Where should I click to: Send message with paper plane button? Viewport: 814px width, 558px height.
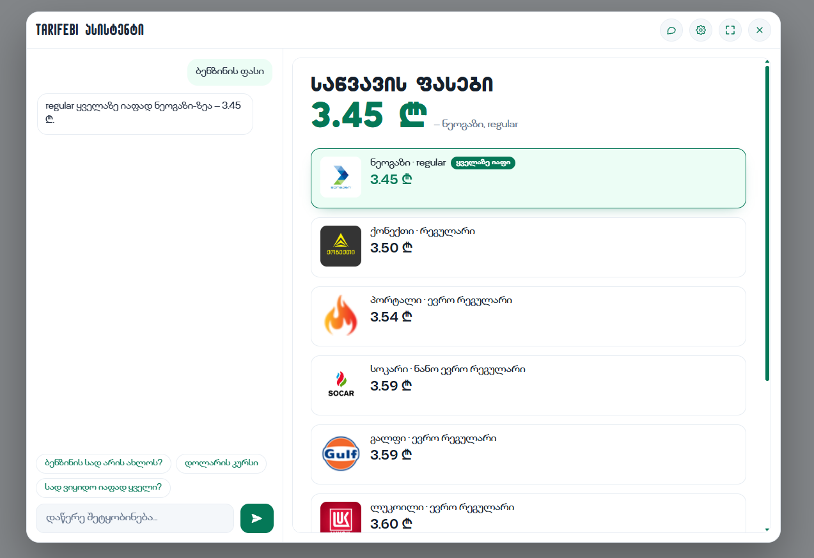[257, 518]
